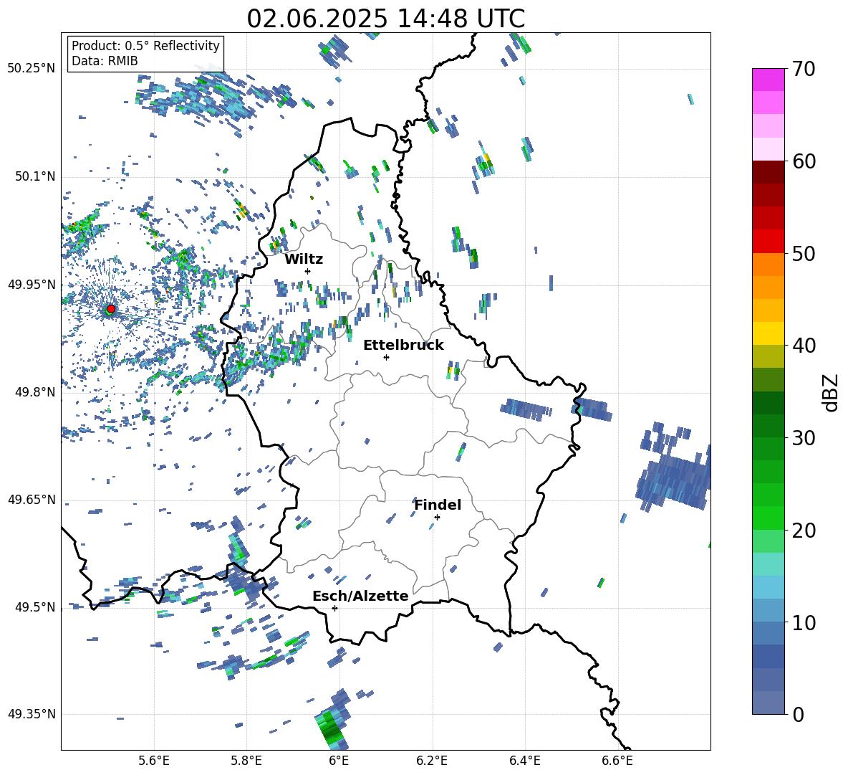Select the Findel city label
This screenshot has height=775, width=848.
click(438, 505)
